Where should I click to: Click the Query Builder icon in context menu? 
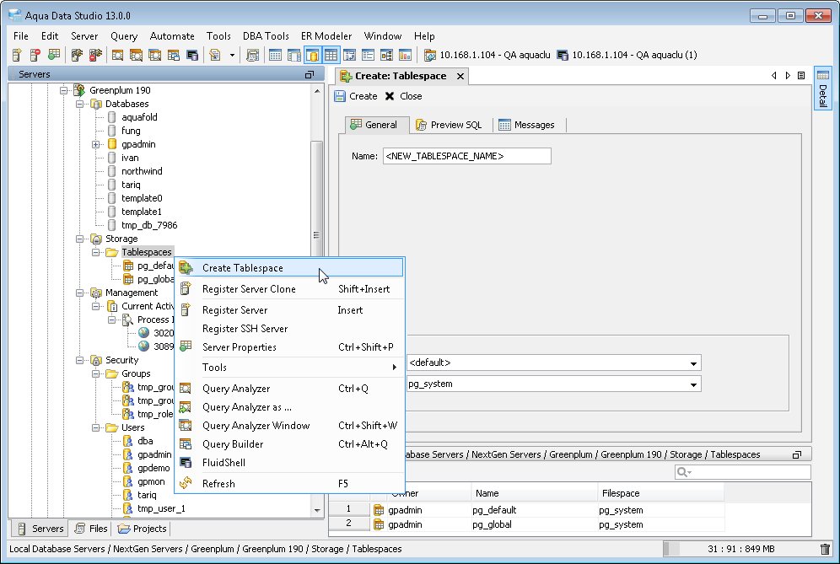pyautogui.click(x=186, y=443)
